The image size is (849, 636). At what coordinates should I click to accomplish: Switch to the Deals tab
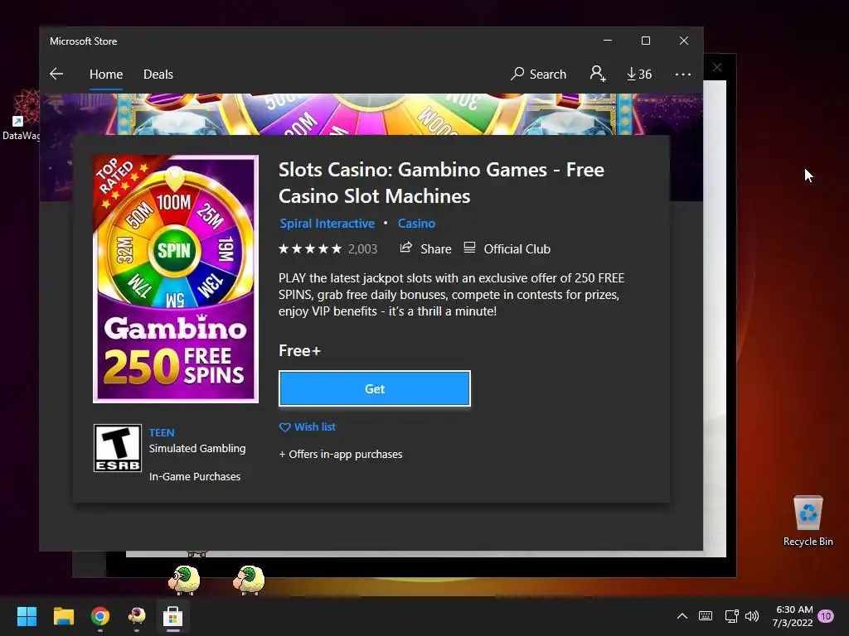158,74
